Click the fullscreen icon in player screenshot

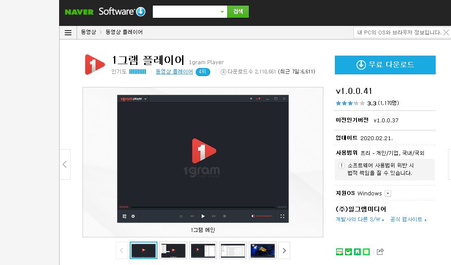[x=282, y=216]
